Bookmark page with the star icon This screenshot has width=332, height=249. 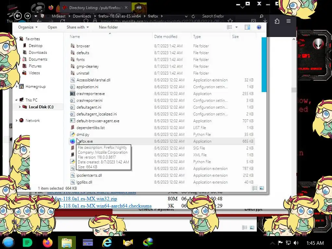click(x=230, y=21)
